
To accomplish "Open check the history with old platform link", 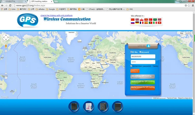I will pyautogui.click(x=58, y=15).
